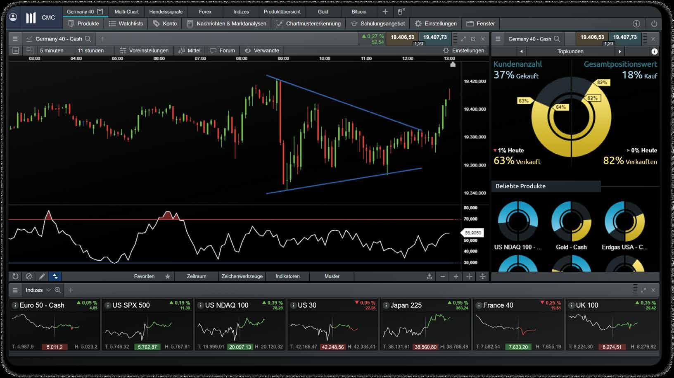Viewport: 674px width, 378px height.
Task: Open the Euro 50 - Cash tile options
Action: [x=15, y=305]
